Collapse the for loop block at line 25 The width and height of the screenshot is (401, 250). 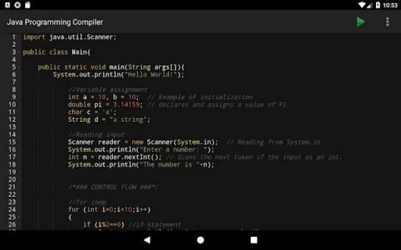pyautogui.click(x=19, y=217)
